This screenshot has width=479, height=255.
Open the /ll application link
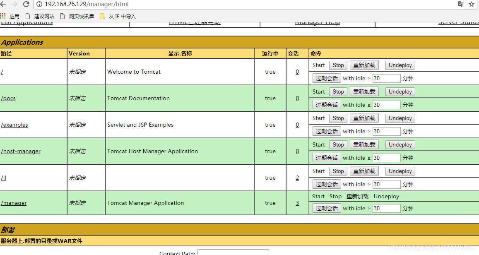3,178
